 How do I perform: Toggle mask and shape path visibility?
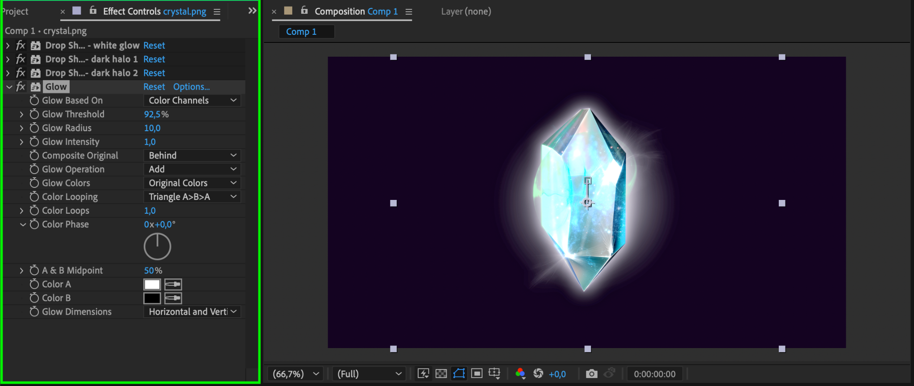tap(459, 374)
